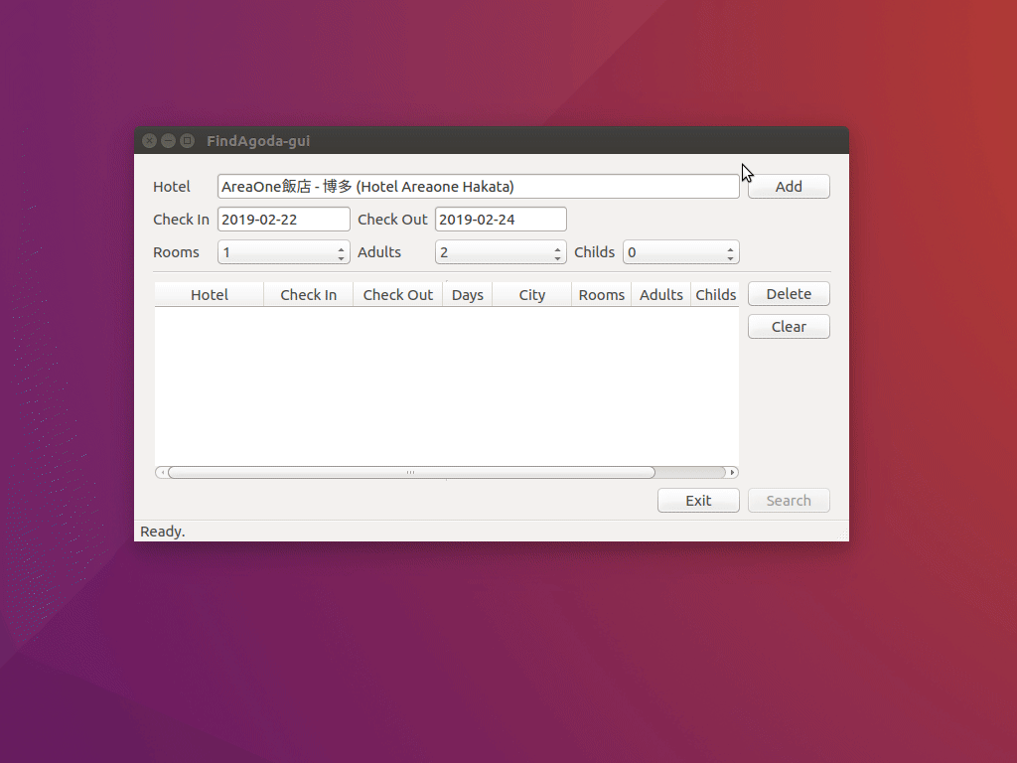Click the Delete button
This screenshot has width=1017, height=763.
789,294
